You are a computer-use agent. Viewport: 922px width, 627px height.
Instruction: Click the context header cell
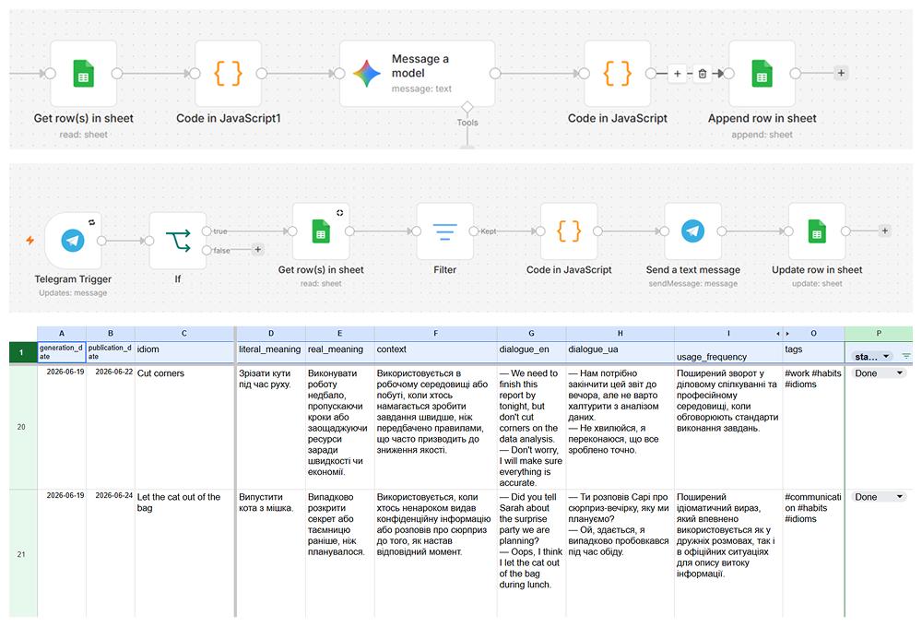[436, 352]
